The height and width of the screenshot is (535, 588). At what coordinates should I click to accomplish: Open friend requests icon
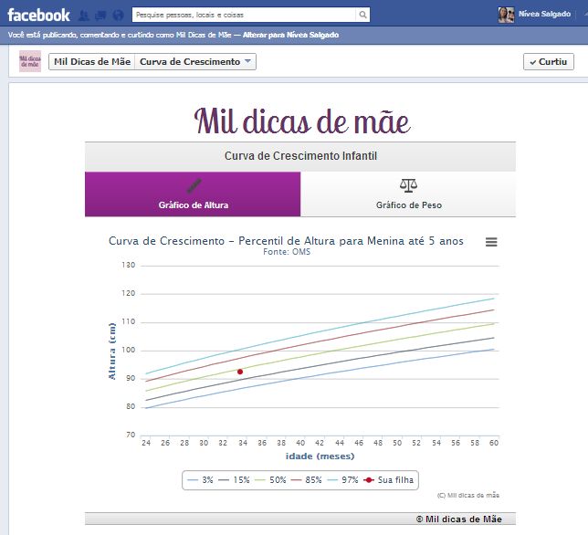(x=84, y=16)
